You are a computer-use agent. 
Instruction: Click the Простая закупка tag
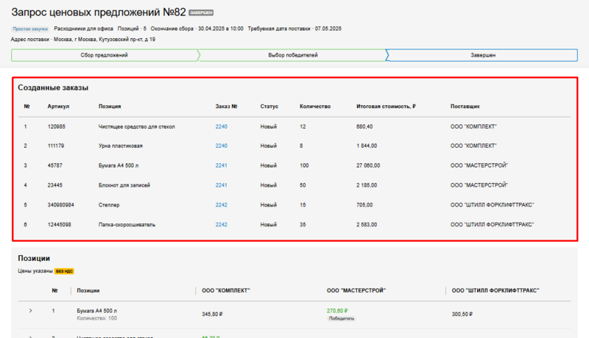coord(29,29)
